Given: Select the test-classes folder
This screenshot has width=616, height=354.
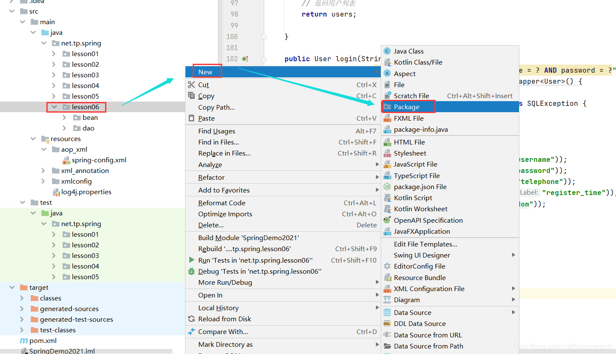Looking at the screenshot, I should point(58,330).
